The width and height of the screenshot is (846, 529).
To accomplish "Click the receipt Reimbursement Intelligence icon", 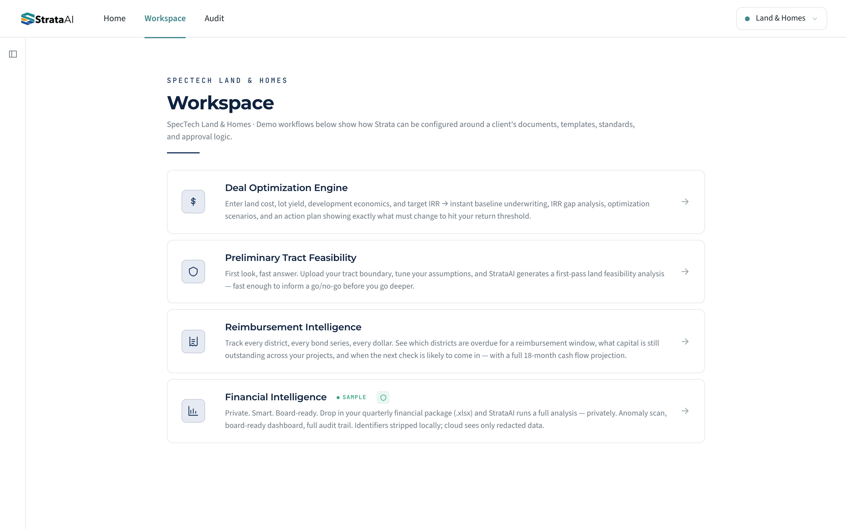I will click(x=193, y=341).
